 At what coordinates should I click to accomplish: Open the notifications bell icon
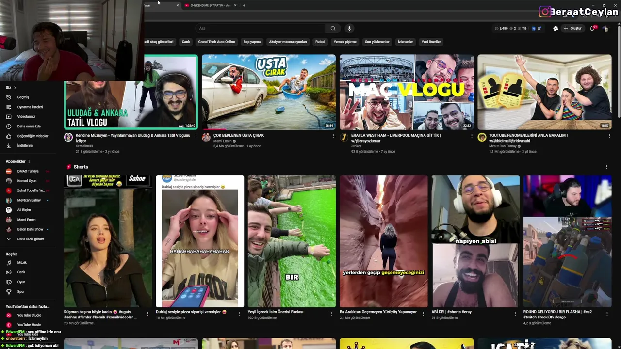[x=592, y=28]
